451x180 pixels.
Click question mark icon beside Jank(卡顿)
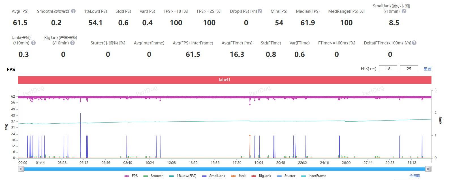tap(33, 43)
